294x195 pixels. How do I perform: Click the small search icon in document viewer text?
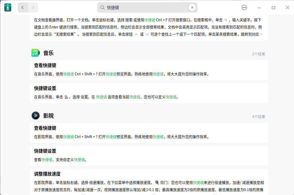coord(226,20)
